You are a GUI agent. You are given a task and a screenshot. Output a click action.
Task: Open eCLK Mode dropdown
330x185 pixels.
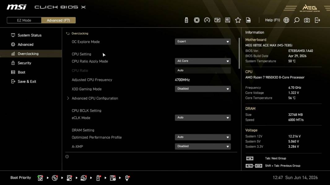[x=203, y=117]
